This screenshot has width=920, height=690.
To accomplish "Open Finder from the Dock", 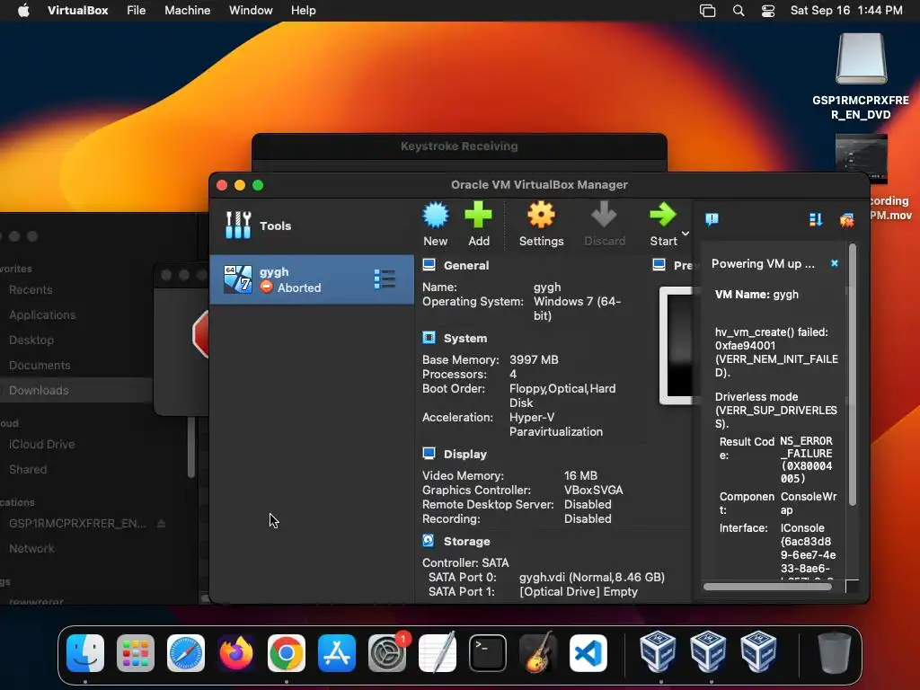I will [x=85, y=653].
